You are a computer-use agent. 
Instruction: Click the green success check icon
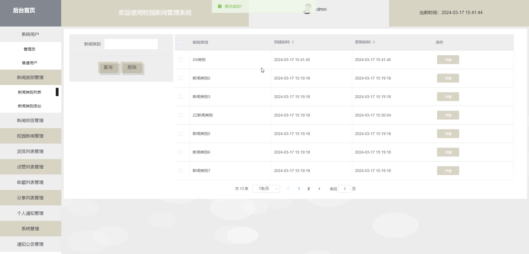220,6
